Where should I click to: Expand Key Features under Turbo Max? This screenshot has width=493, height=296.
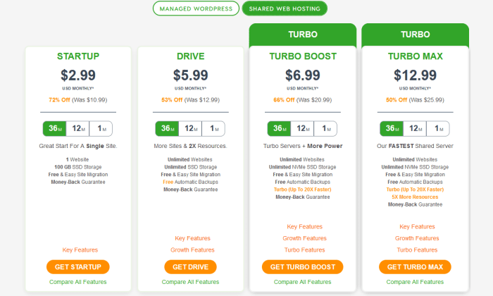[x=417, y=226]
